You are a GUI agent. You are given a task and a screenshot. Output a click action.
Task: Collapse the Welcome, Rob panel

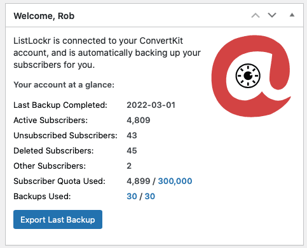click(x=292, y=15)
